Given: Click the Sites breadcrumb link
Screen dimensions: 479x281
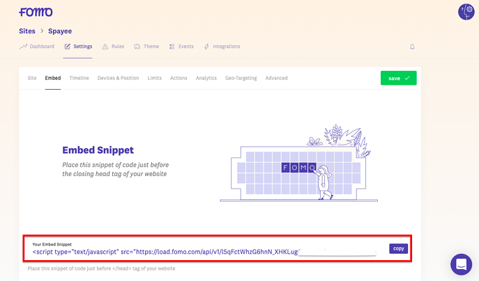Looking at the screenshot, I should click(27, 31).
